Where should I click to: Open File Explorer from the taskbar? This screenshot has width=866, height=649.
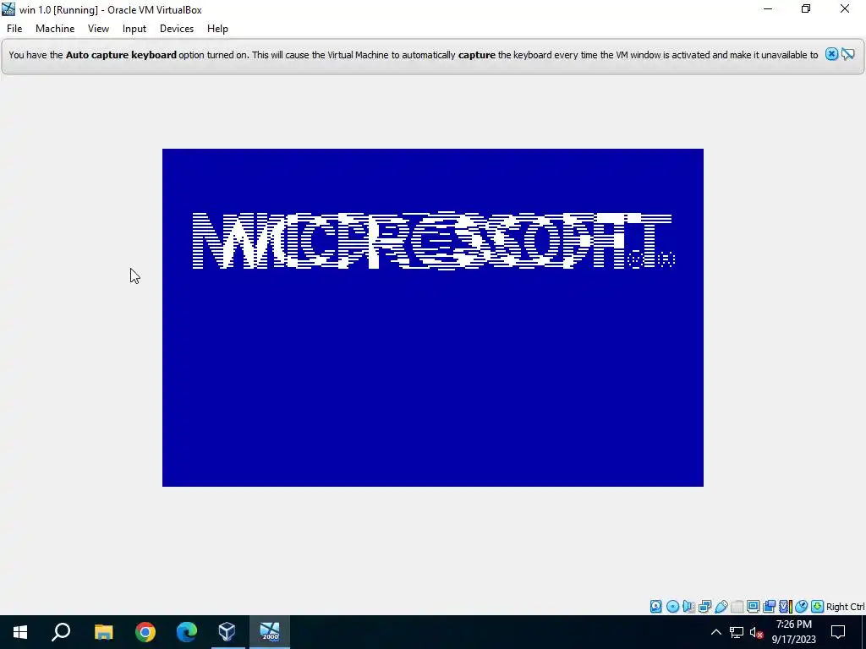click(x=103, y=632)
